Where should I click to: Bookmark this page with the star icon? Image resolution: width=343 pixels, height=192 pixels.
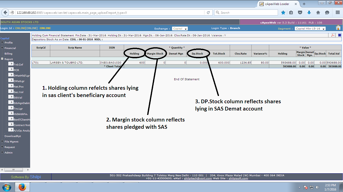pos(283,12)
